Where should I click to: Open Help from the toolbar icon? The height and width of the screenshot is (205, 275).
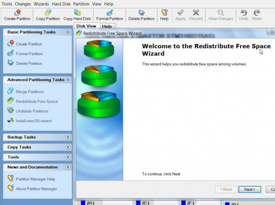pyautogui.click(x=164, y=12)
